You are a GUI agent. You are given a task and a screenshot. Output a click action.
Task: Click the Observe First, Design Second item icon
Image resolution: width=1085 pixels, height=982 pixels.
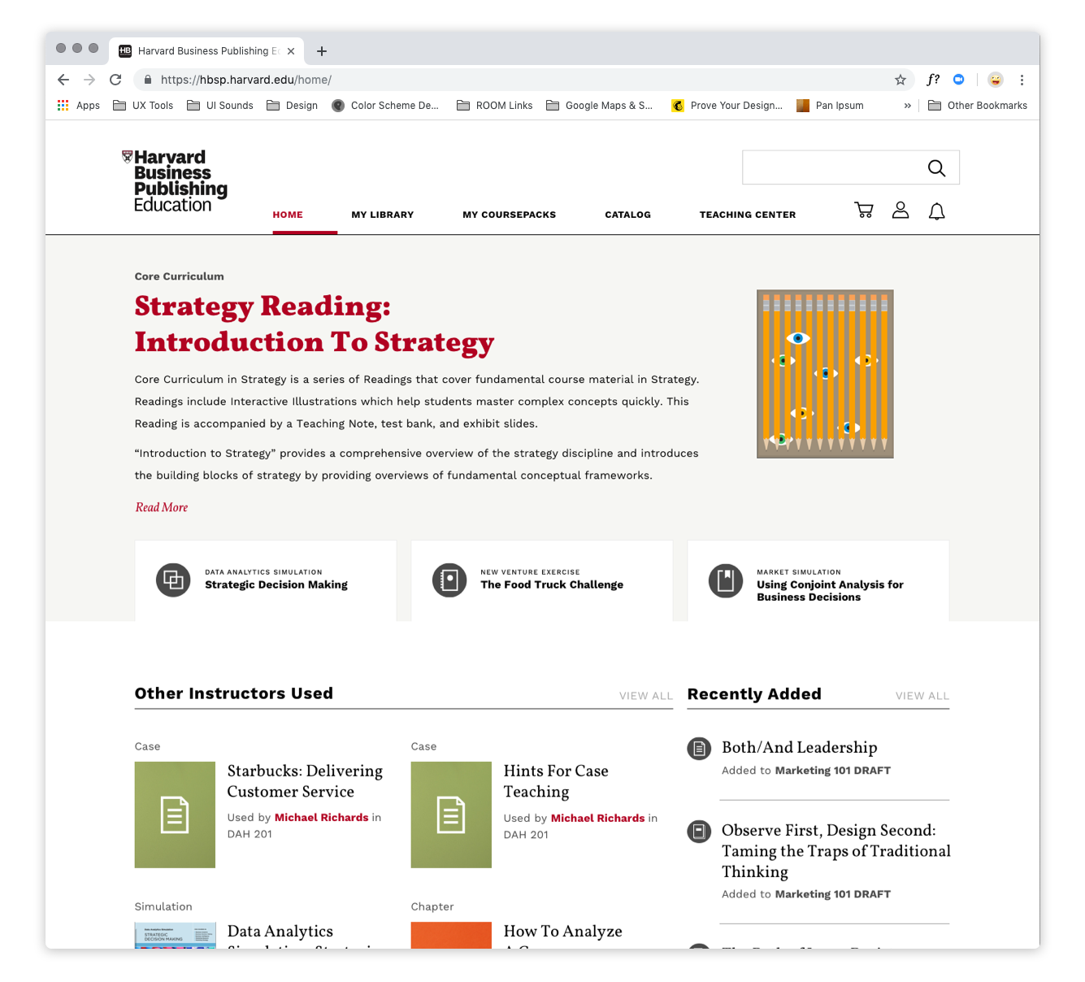tap(699, 832)
